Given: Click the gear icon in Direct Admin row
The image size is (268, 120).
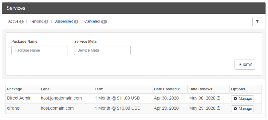Looking at the screenshot, I should tap(235, 98).
